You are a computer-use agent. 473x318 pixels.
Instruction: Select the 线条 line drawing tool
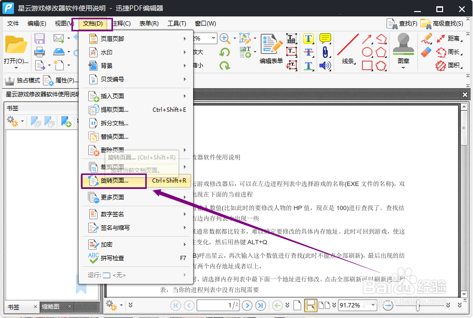(x=348, y=49)
